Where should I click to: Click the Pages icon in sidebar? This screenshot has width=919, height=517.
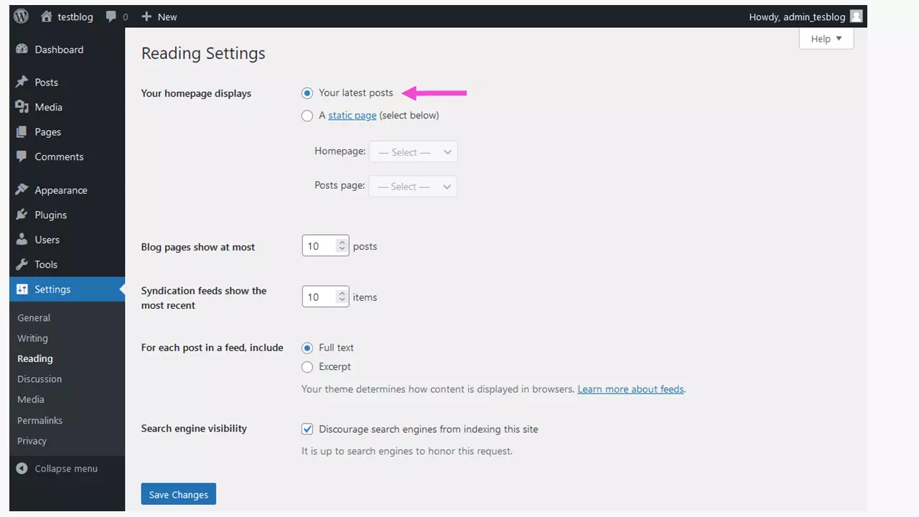pos(22,132)
